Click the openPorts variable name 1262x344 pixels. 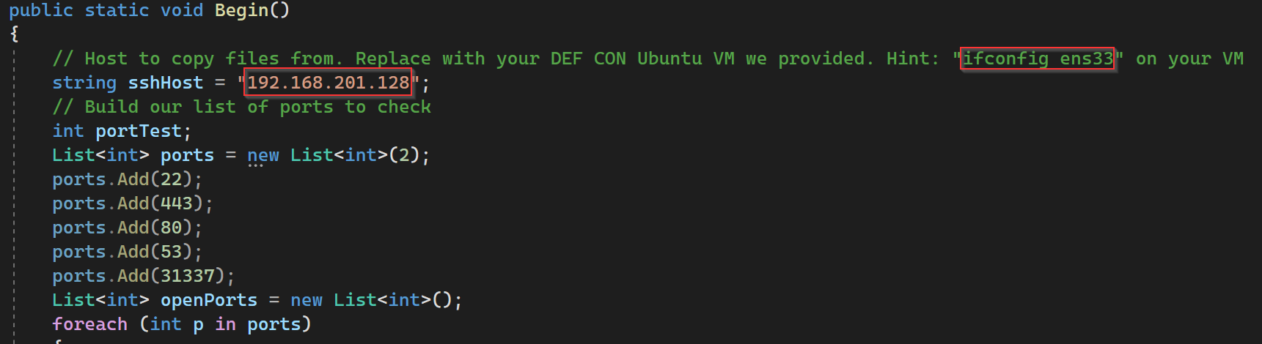209,300
